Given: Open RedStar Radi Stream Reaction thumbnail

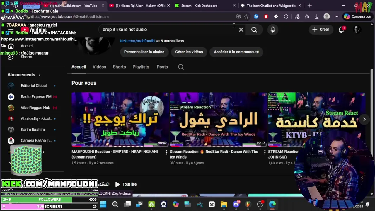Looking at the screenshot, I should pos(218,119).
